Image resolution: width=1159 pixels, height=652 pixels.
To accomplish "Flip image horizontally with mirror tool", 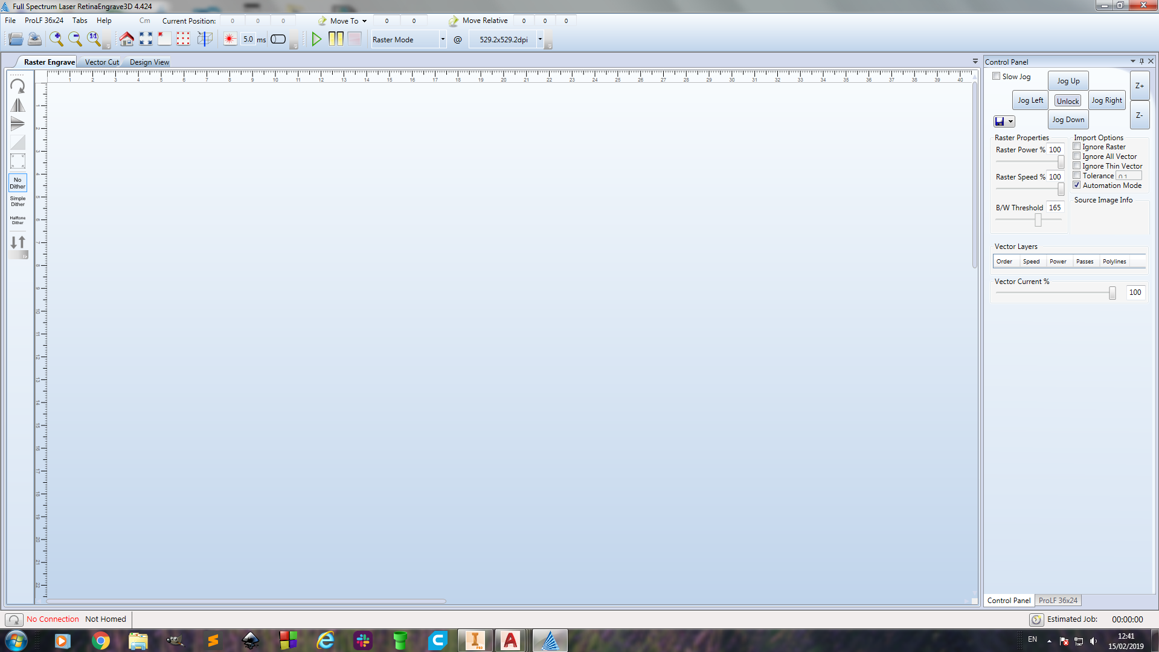I will 18,105.
